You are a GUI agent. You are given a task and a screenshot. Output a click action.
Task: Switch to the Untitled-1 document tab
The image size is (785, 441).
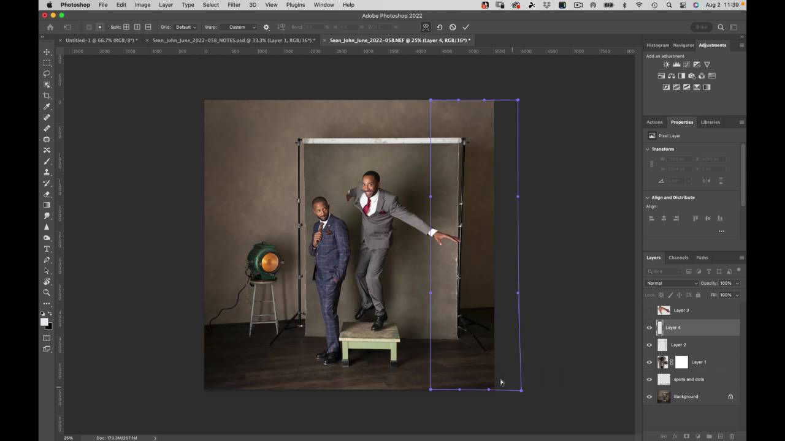pos(101,40)
